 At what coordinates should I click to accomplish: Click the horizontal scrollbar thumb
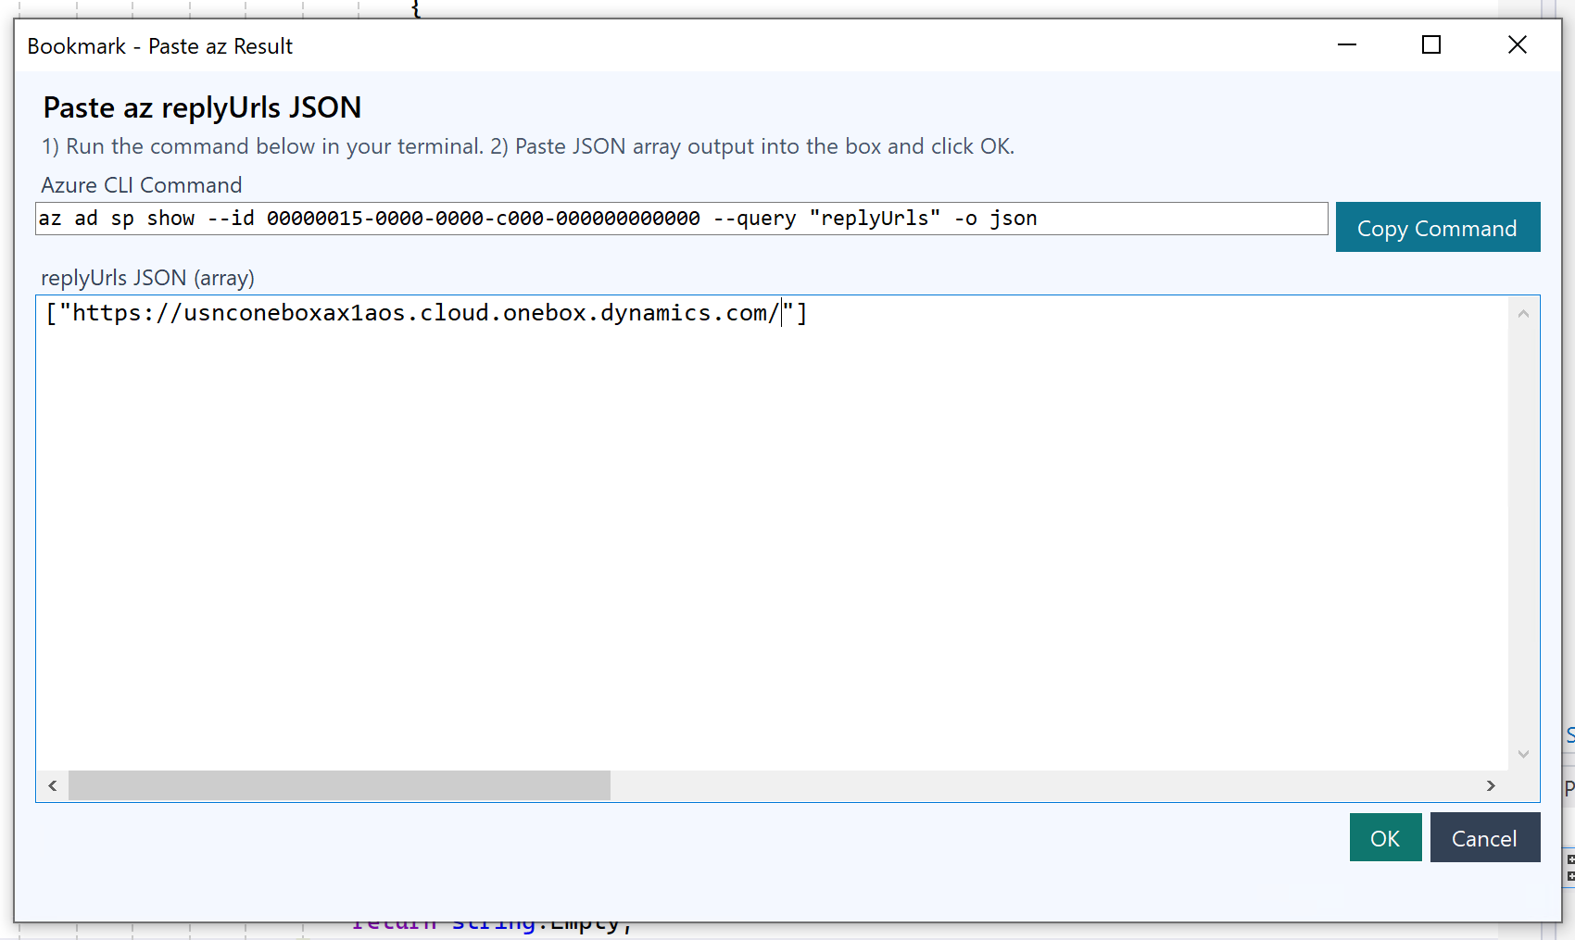338,785
